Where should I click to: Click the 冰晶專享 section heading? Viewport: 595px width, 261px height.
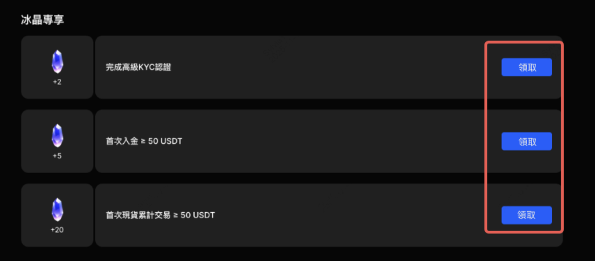pyautogui.click(x=42, y=20)
